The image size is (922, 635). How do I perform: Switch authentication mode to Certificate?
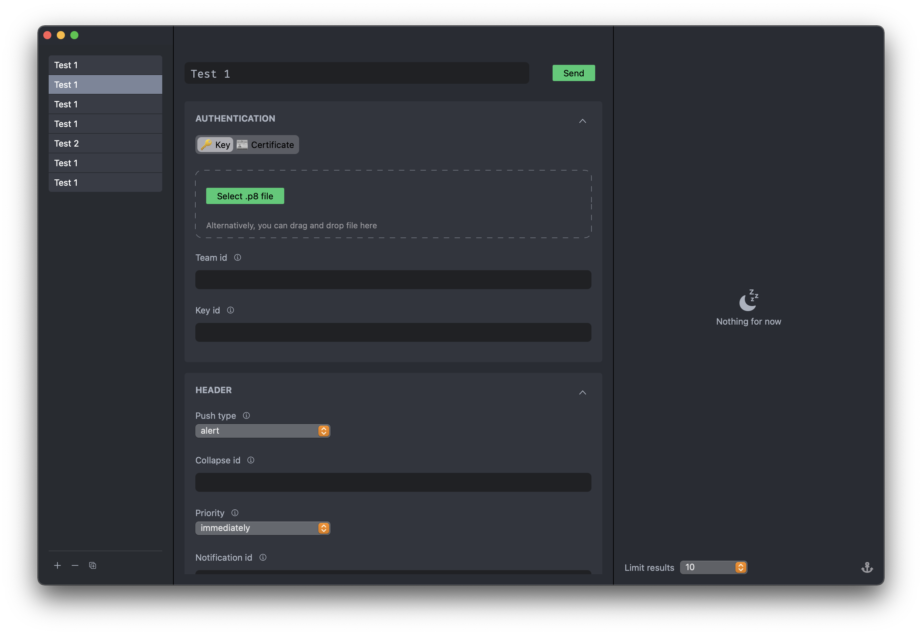(266, 145)
